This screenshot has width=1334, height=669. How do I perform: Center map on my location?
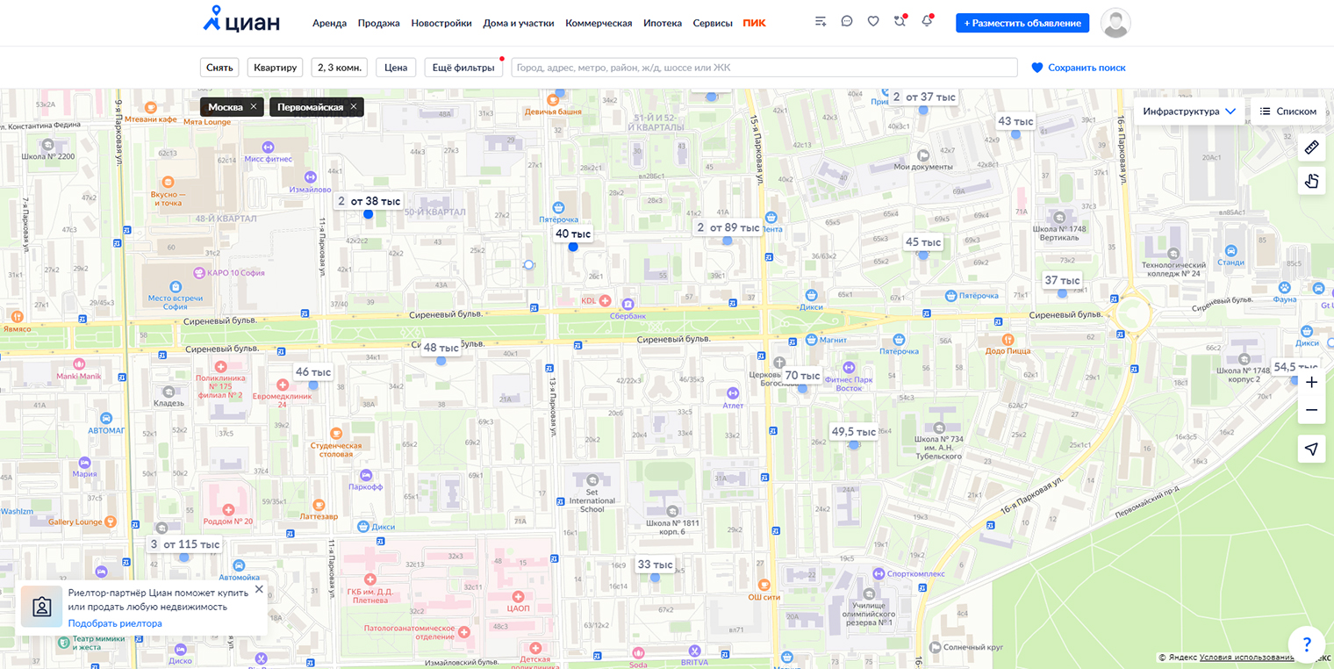click(1312, 449)
